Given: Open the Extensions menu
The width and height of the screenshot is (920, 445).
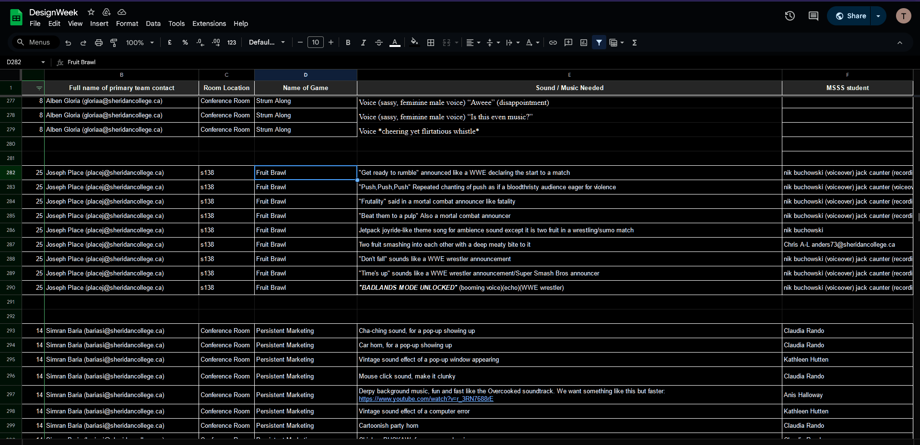Looking at the screenshot, I should pyautogui.click(x=209, y=23).
